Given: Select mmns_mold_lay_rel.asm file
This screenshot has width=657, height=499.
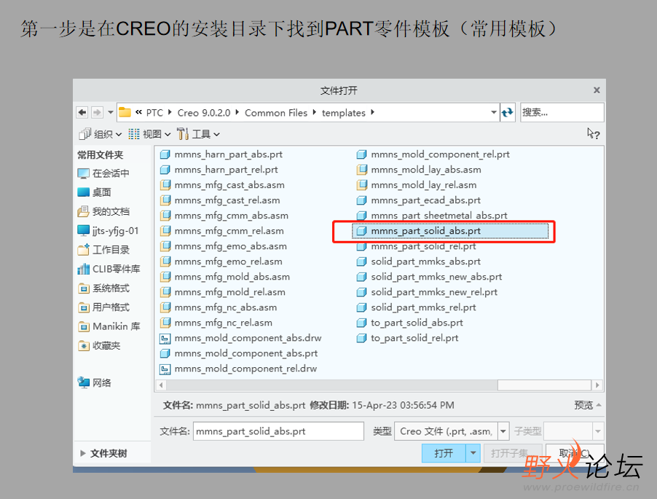Looking at the screenshot, I should point(417,185).
